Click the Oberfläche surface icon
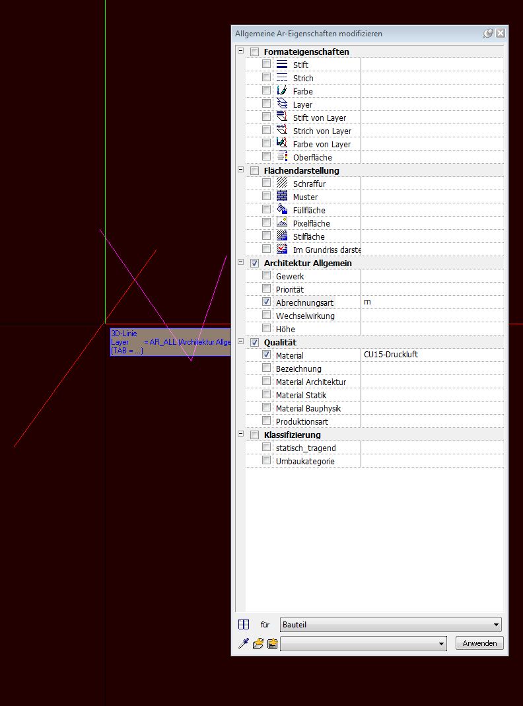 [282, 157]
